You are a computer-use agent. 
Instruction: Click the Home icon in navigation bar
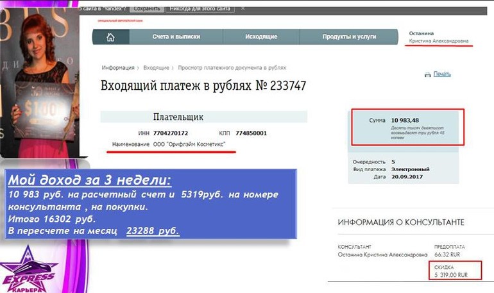tap(110, 37)
